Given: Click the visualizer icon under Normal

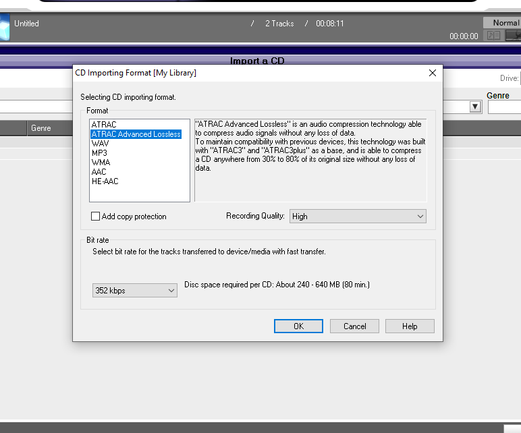Looking at the screenshot, I should 513,36.
